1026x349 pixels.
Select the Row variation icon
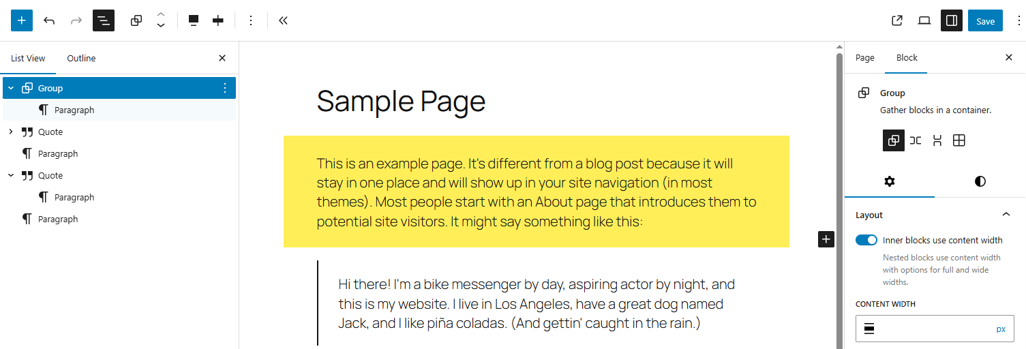click(x=916, y=140)
